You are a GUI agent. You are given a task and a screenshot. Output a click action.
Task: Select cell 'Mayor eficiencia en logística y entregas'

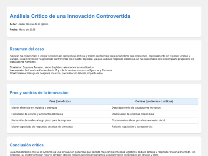click(60, 108)
